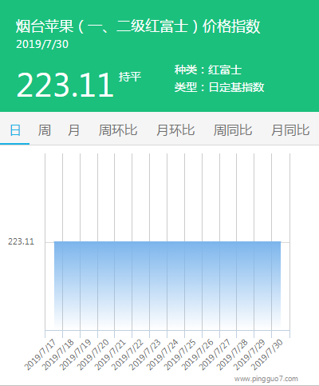Switch to the 月环比 tab
Viewport: 319px width, 386px height.
[x=175, y=130]
